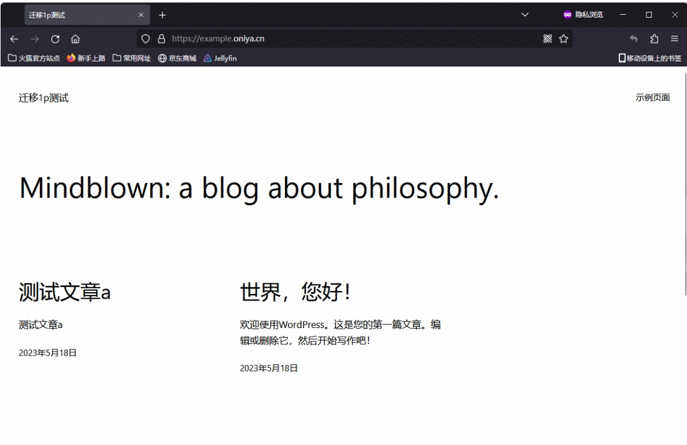View site security padlock info

[161, 39]
